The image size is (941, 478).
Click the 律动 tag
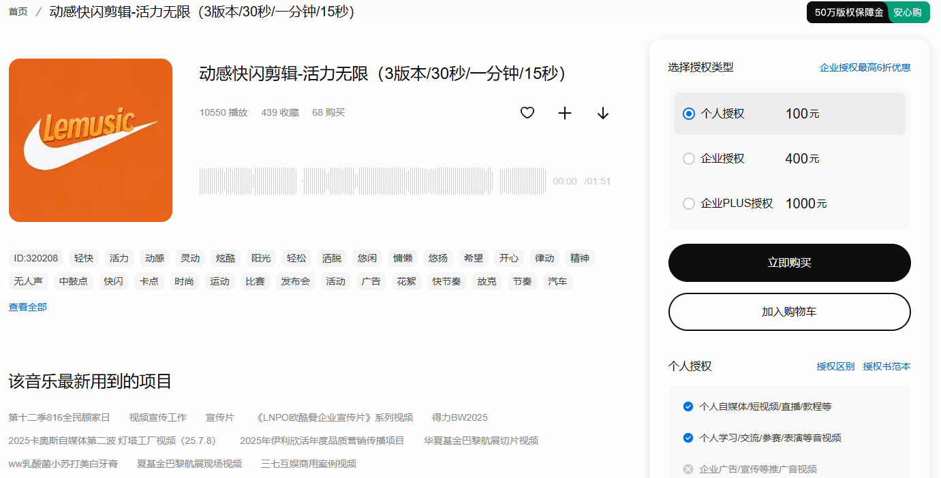coord(544,258)
